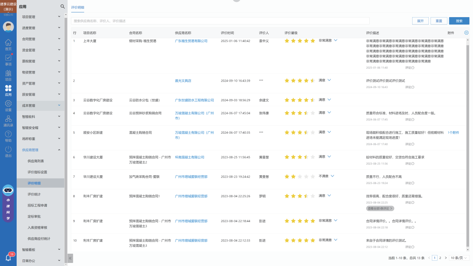Collapse sidebar with the double-arrow button
This screenshot has height=266, width=473.
point(70,258)
